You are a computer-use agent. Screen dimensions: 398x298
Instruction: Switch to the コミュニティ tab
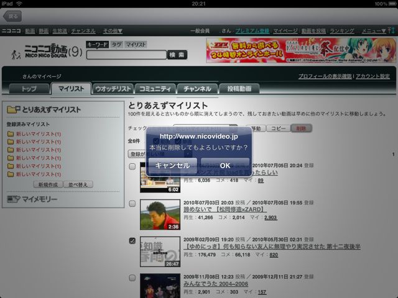point(155,89)
